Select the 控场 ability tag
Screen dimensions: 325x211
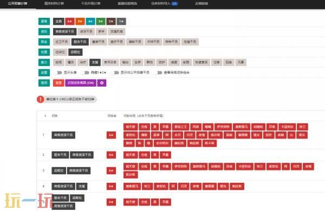click(58, 62)
